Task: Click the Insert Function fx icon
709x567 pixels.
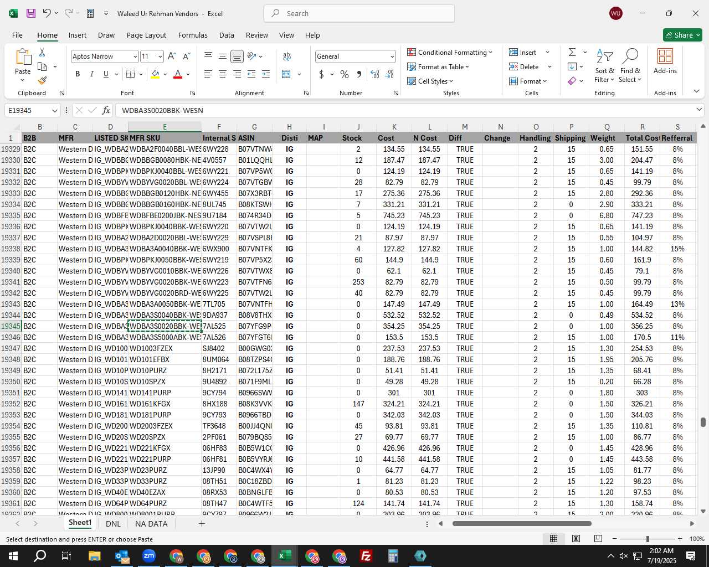Action: coord(106,110)
